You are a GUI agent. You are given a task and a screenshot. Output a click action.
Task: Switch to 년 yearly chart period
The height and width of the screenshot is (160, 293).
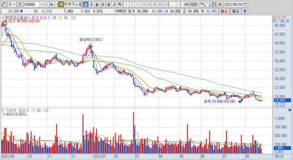[x=102, y=4]
